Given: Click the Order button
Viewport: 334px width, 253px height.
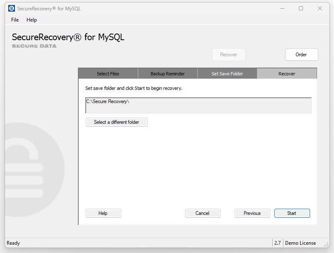Looking at the screenshot, I should click(x=301, y=54).
